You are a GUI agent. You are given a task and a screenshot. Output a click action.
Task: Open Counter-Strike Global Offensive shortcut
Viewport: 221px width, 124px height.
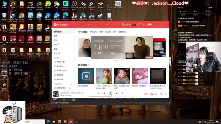click(13, 29)
